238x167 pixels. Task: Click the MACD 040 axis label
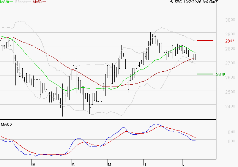pos(231,132)
